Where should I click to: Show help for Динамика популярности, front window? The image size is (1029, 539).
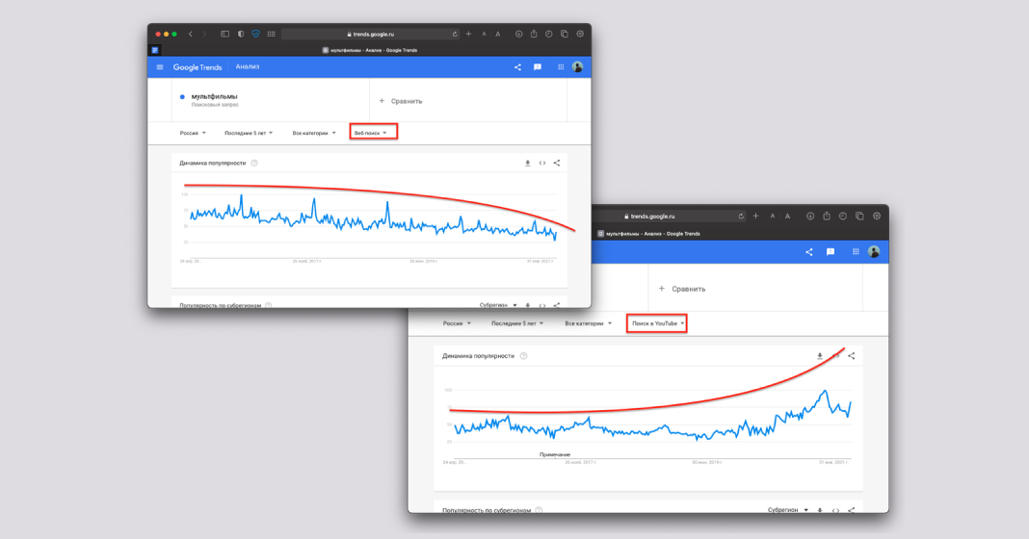[x=254, y=164]
